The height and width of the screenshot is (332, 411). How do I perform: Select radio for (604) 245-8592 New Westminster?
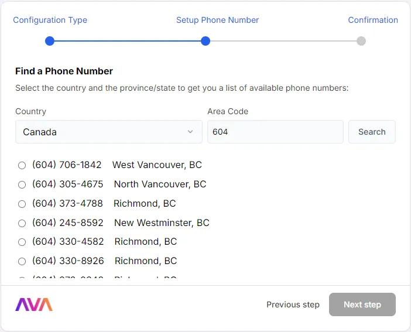click(x=22, y=223)
